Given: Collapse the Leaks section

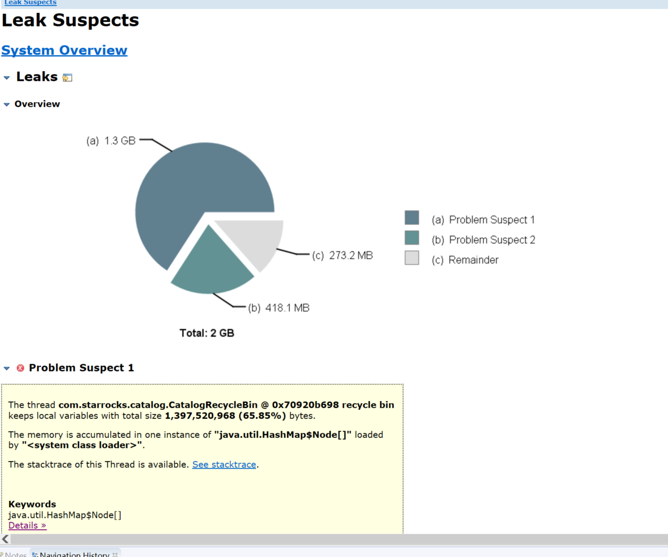Looking at the screenshot, I should point(7,78).
